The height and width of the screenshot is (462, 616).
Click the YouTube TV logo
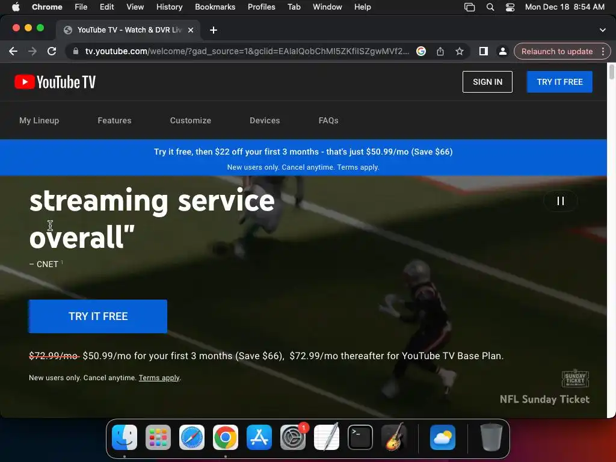(x=55, y=82)
